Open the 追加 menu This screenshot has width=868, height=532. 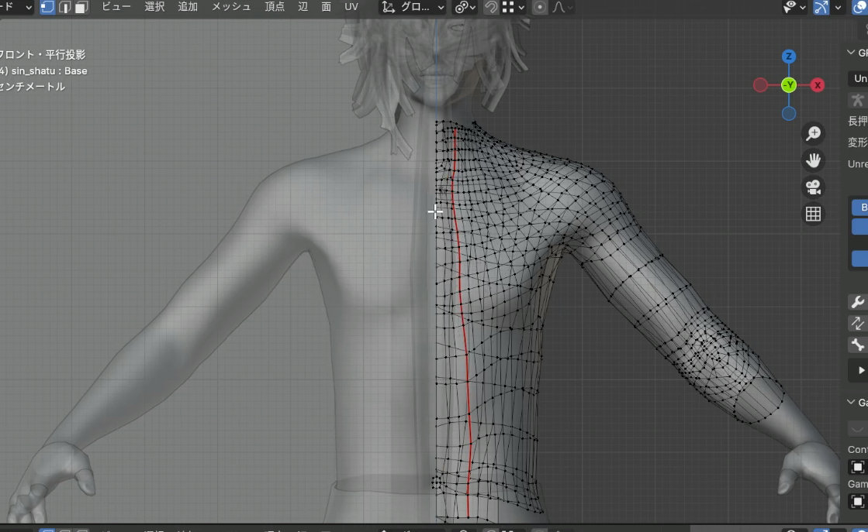tap(188, 7)
